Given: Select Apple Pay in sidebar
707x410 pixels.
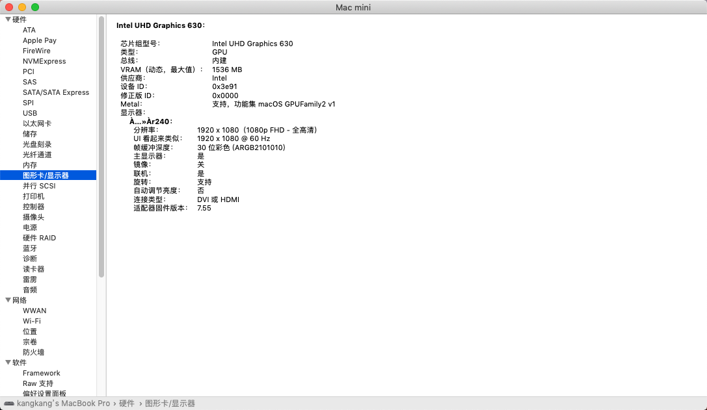Looking at the screenshot, I should 40,40.
